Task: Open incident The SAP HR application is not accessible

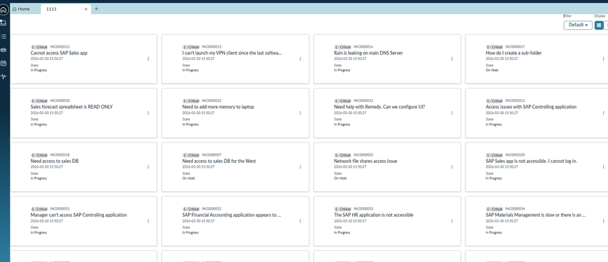Action: pyautogui.click(x=373, y=214)
